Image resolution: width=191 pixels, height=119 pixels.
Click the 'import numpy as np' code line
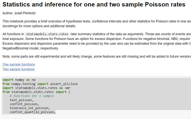coord(19,80)
